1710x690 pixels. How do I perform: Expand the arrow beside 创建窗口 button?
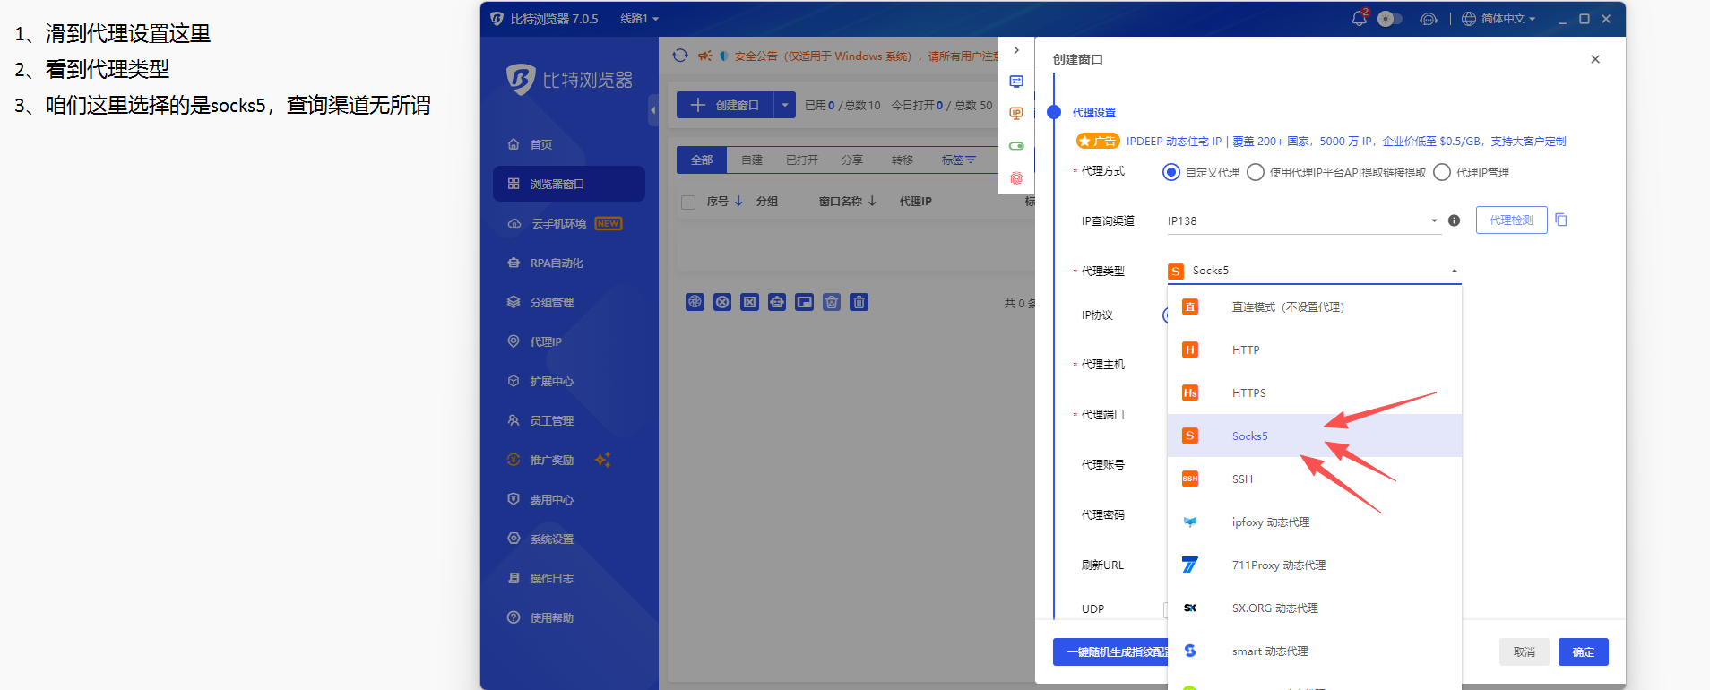(785, 105)
